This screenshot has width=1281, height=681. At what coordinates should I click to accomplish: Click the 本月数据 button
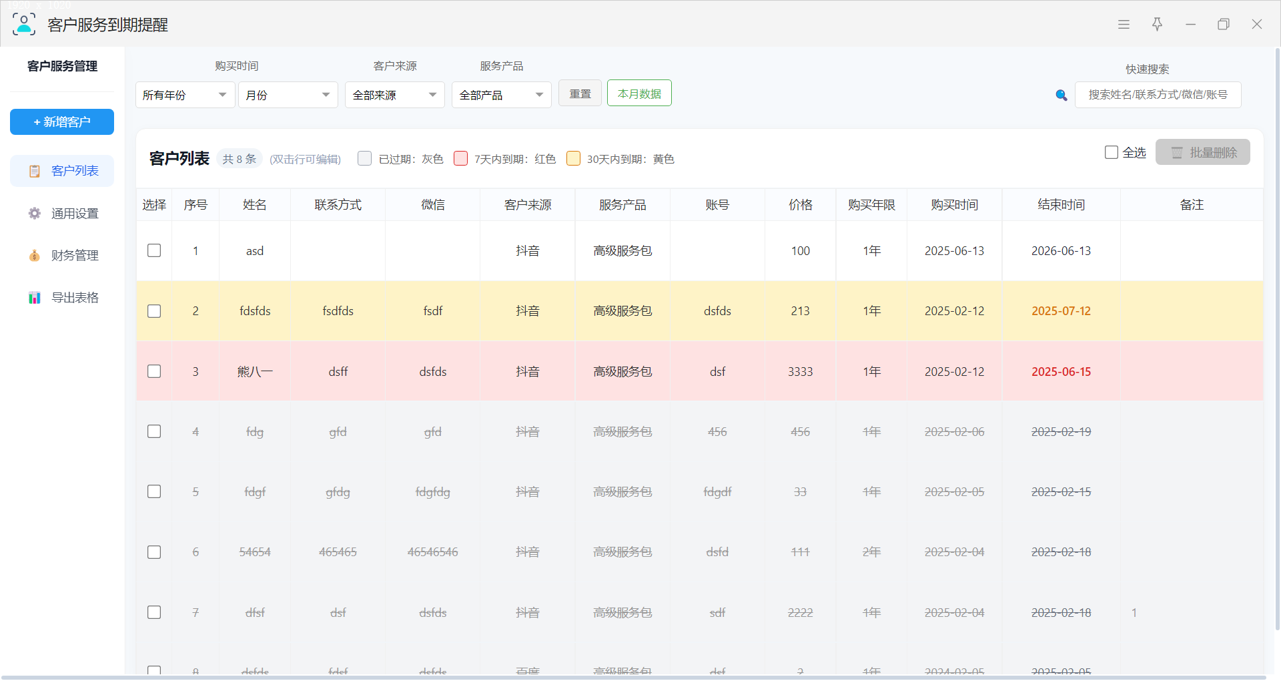tap(639, 93)
